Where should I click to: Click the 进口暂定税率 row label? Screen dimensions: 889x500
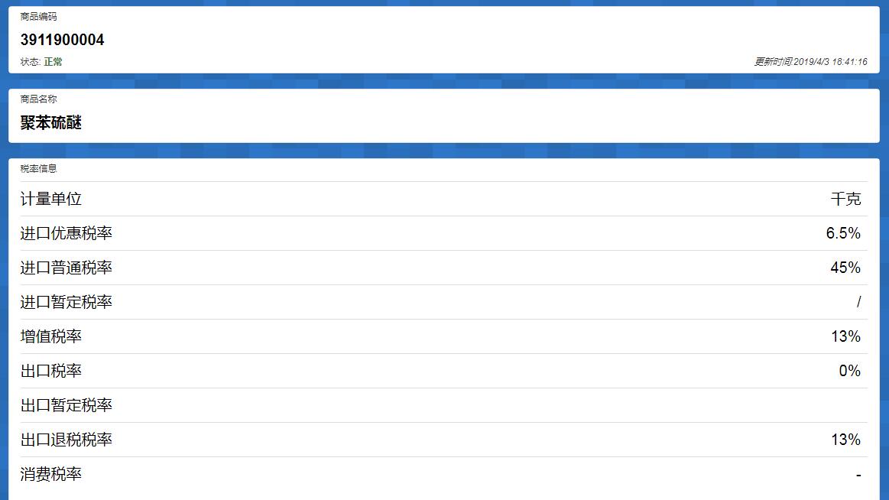66,302
